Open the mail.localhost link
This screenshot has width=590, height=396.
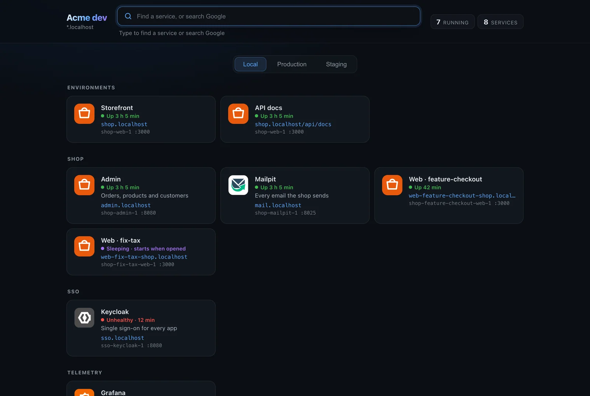[x=278, y=206]
